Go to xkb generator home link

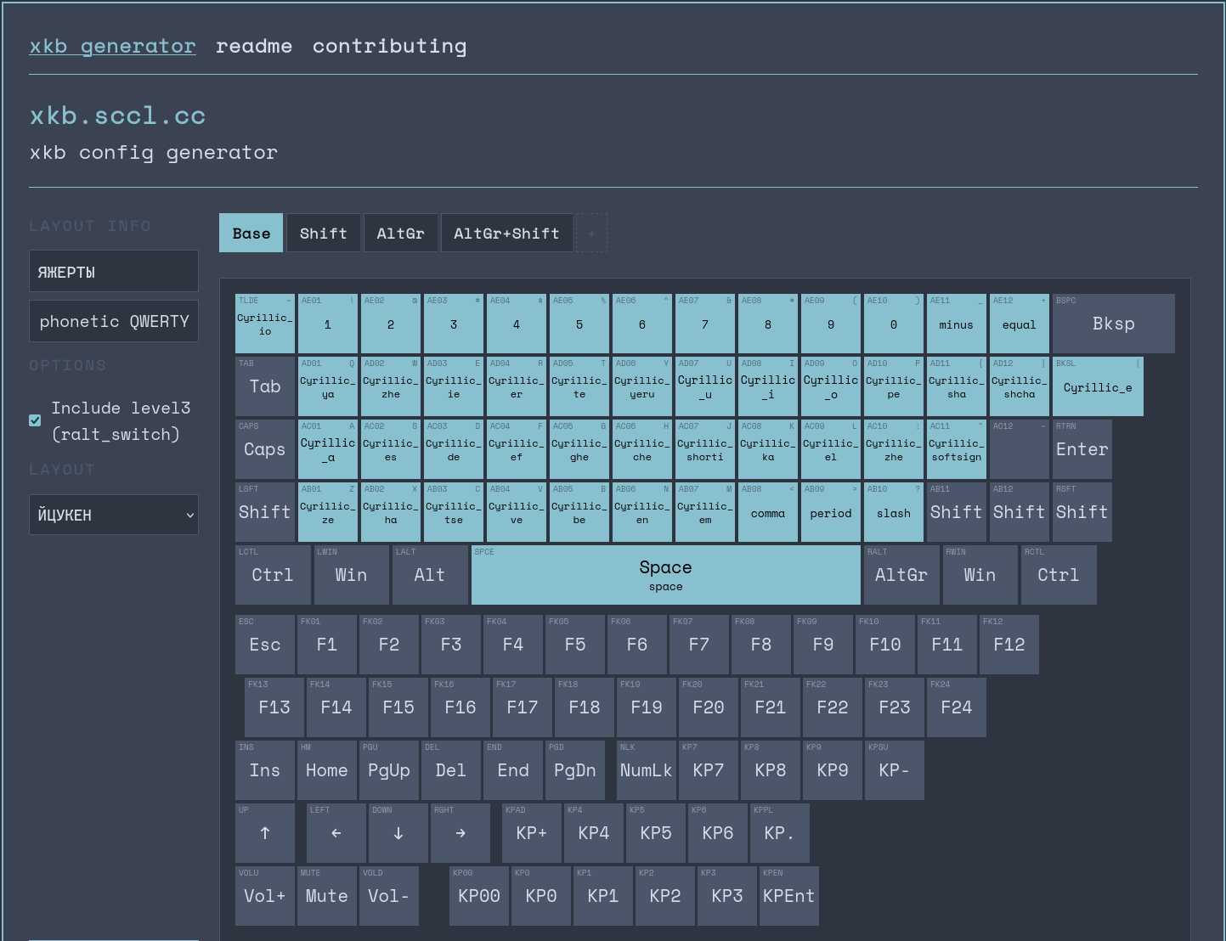tap(113, 46)
